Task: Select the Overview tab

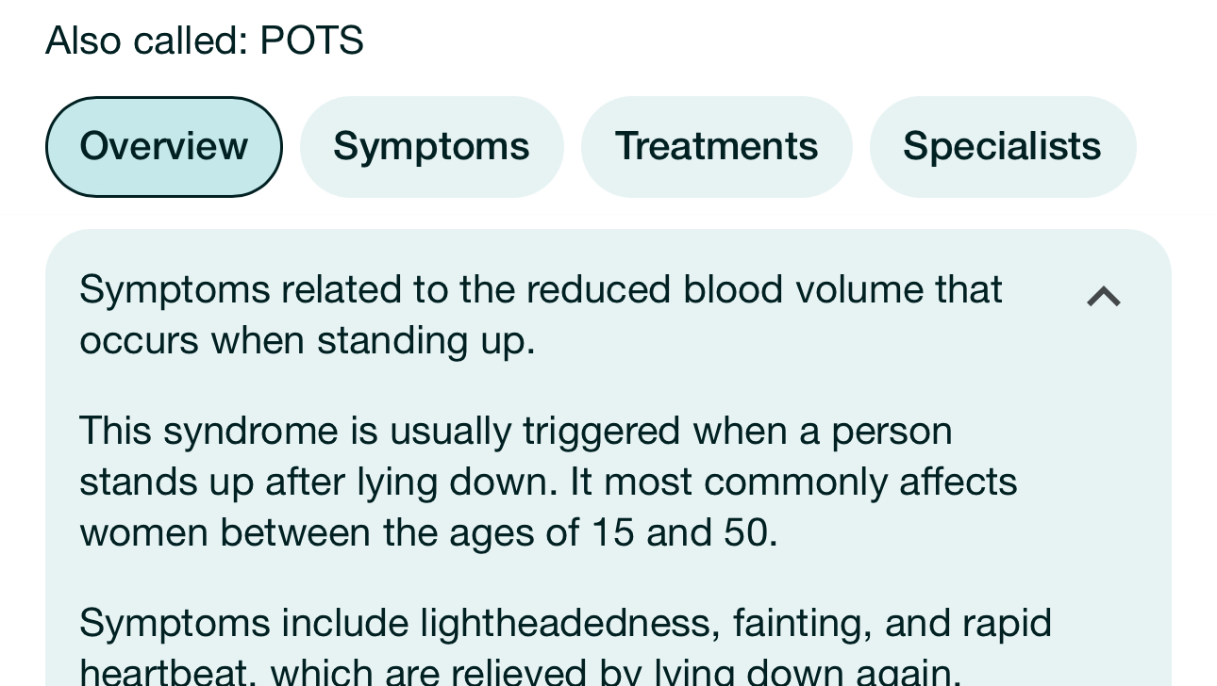Action: pyautogui.click(x=163, y=147)
